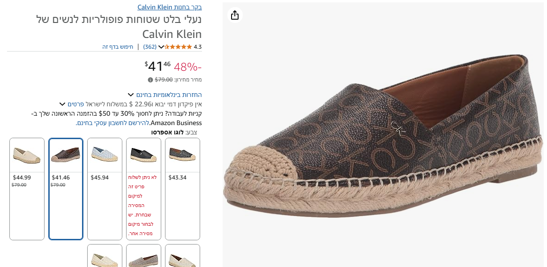Viewport: 547px width, 267px height.
Task: Choose the light blue shoe swatch priced $45.94
Action: [105, 156]
